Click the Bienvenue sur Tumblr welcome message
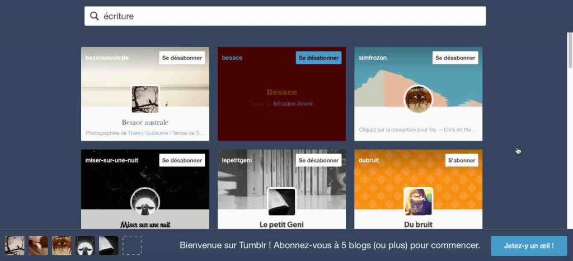 pos(330,245)
